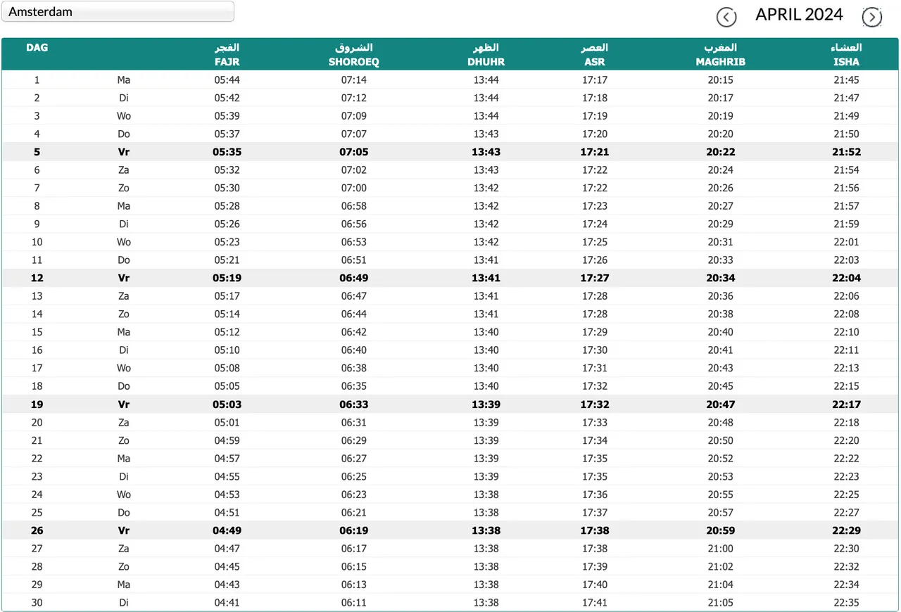Select Fajr time 05:14 on day 14
901x612 pixels.
227,314
